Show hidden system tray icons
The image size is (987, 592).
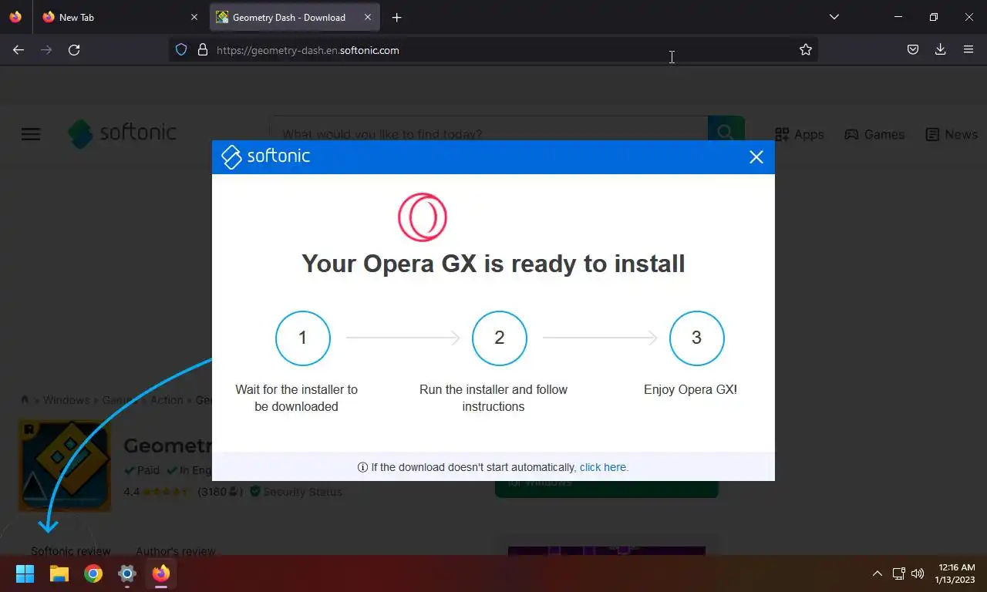pos(877,573)
